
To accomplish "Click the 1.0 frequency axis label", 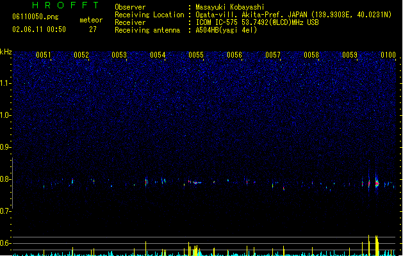I will coord(6,115).
